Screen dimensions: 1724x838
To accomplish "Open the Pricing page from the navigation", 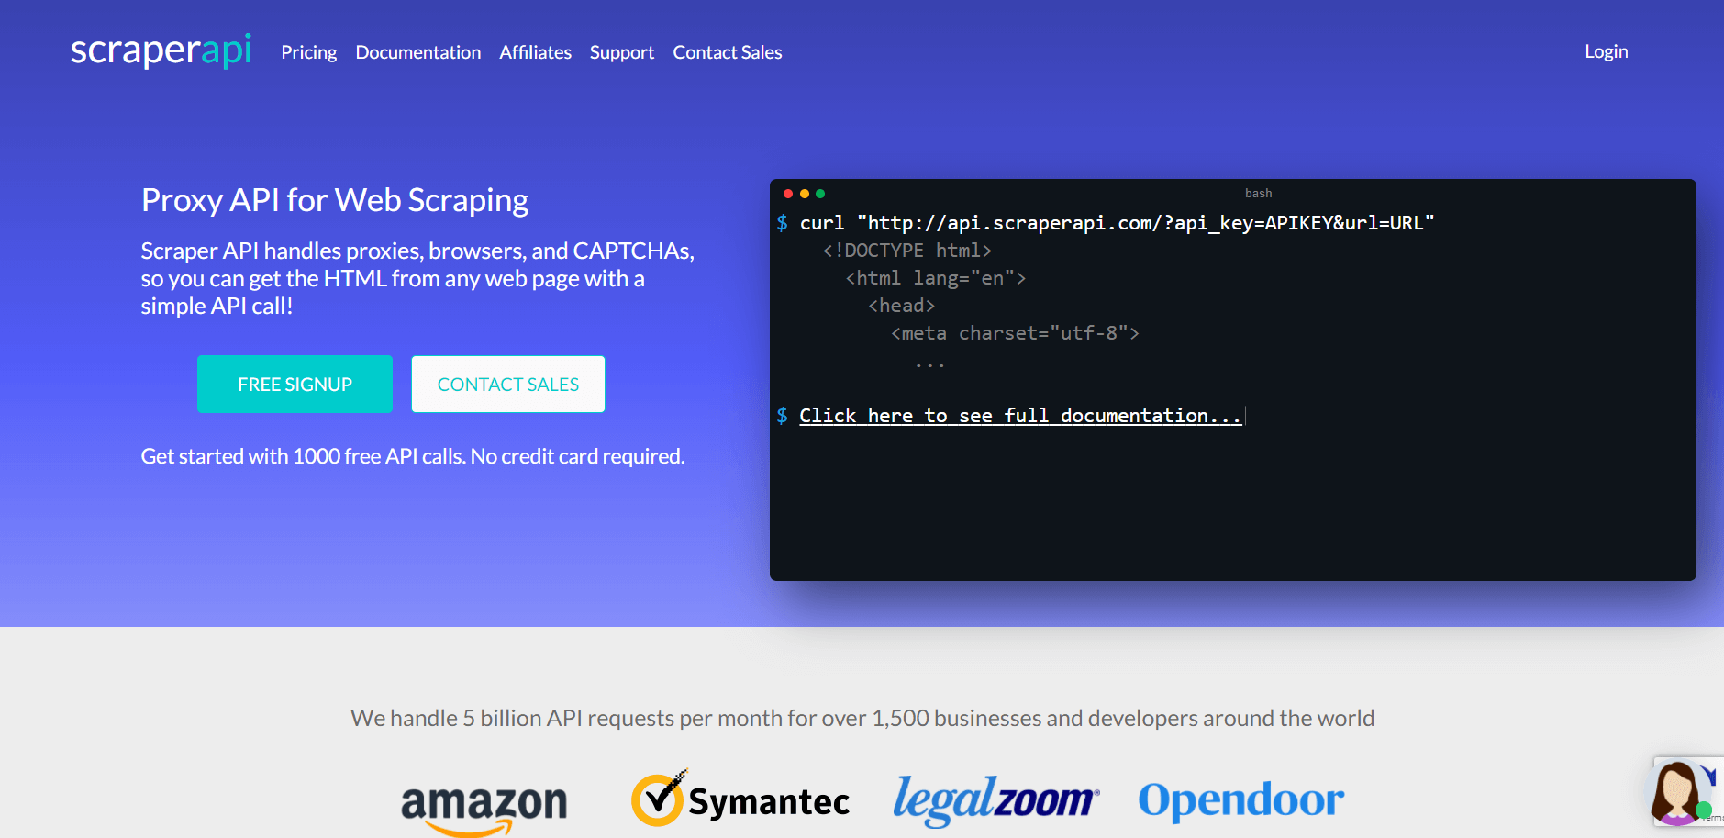I will pyautogui.click(x=308, y=52).
